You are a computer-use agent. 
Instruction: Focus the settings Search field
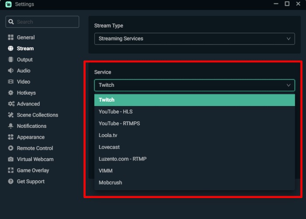(x=42, y=22)
